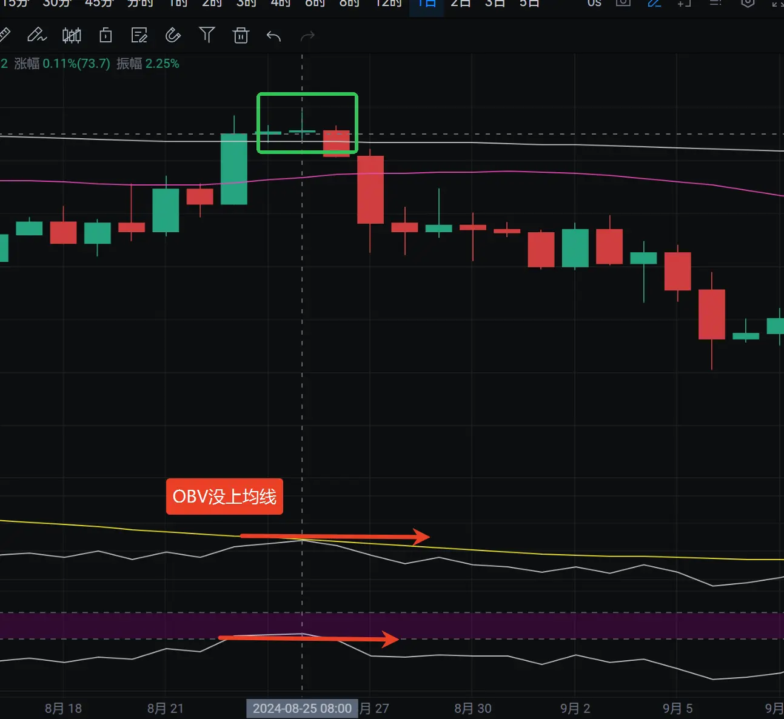
Task: Click the 8月 18 date label
Action: pos(63,708)
